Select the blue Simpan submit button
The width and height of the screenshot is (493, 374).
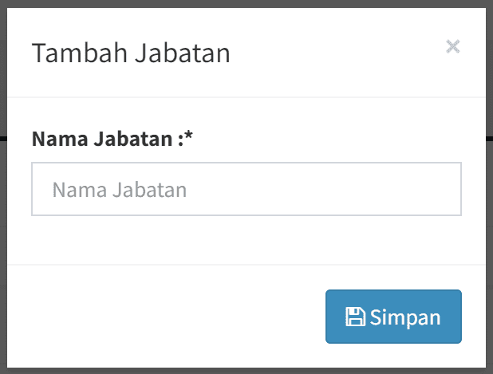tap(393, 317)
